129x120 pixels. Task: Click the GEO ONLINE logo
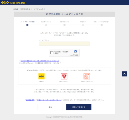point(13,3)
